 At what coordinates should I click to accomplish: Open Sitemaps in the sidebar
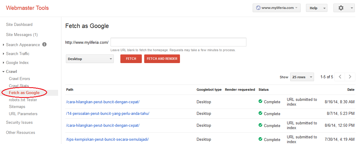[17, 107]
